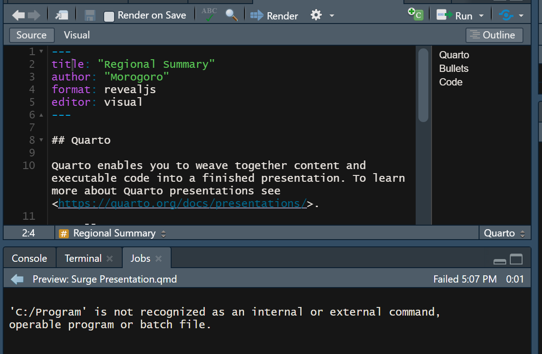Switch to the Console tab
542x354 pixels.
[29, 258]
